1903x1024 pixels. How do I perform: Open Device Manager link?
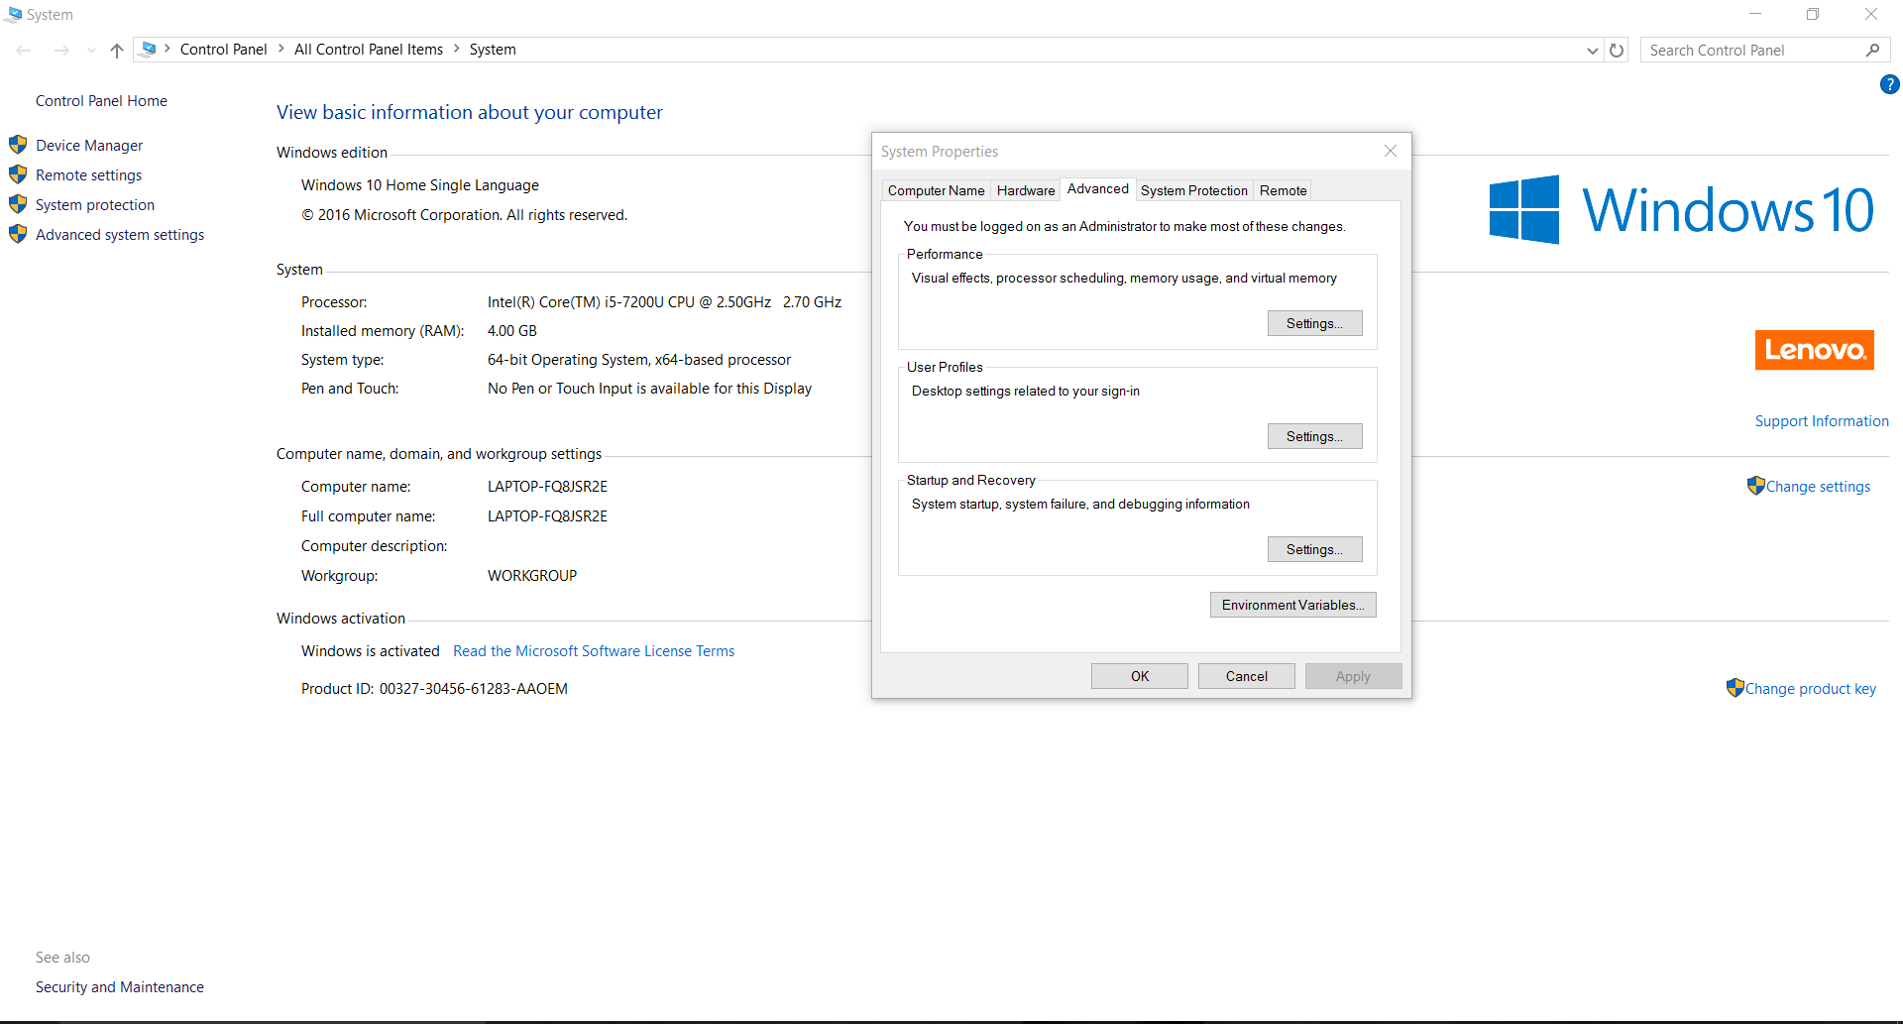click(x=89, y=146)
